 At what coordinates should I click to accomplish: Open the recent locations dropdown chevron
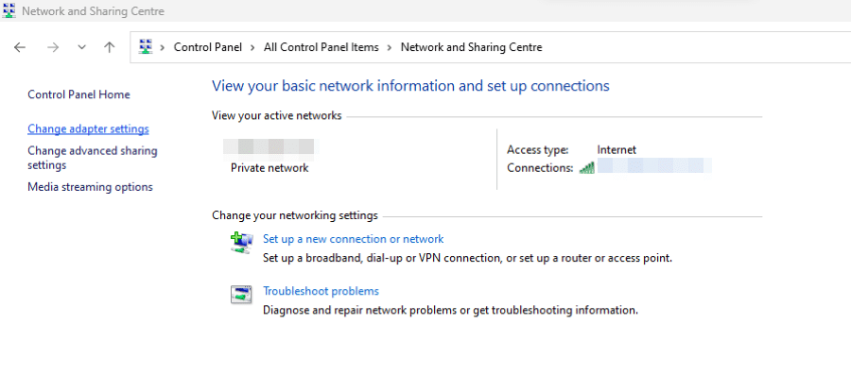coord(82,48)
